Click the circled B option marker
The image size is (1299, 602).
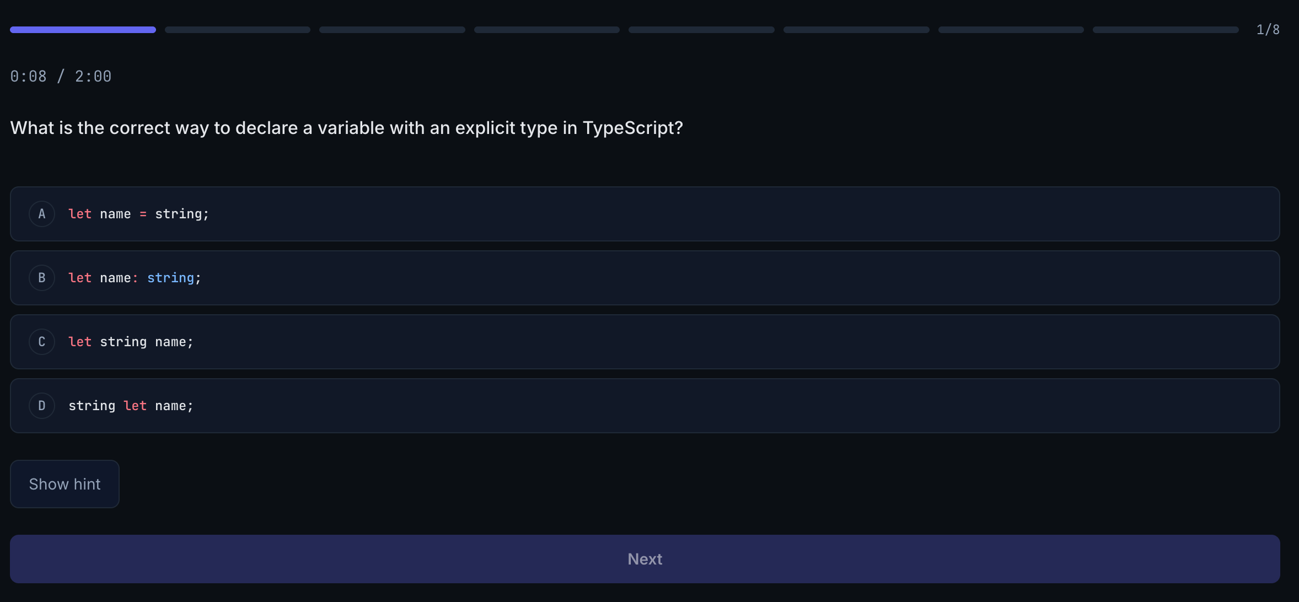42,278
